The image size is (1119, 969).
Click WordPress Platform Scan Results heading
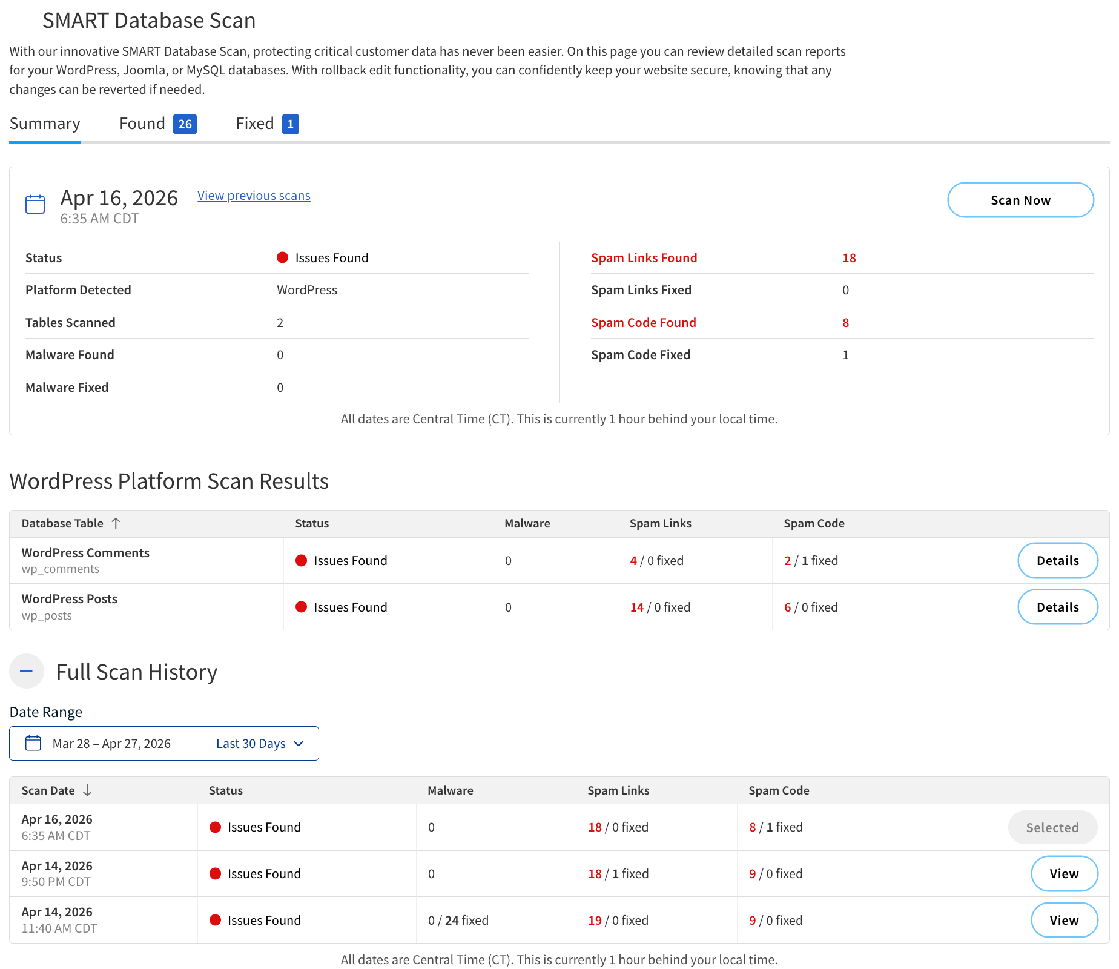pyautogui.click(x=169, y=481)
